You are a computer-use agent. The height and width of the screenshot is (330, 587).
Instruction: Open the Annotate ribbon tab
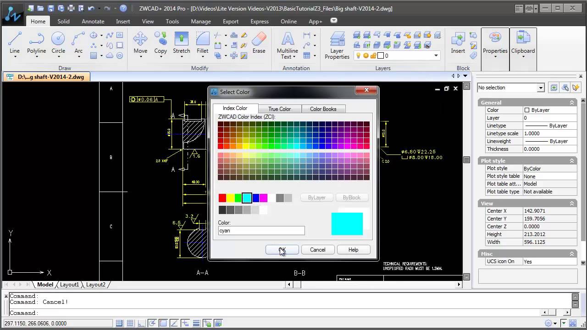(x=93, y=21)
